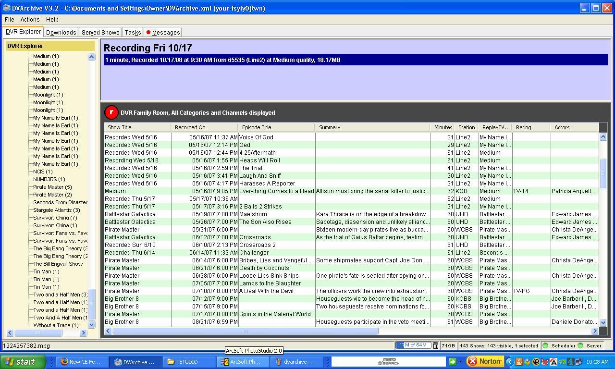The height and width of the screenshot is (369, 615).
Task: Click the red dot on Messages tab
Action: [148, 32]
